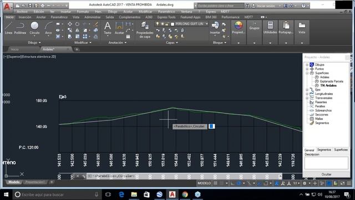Viewport: 355px width, 200px height.
Task: Toggle the layer lock padlock icon
Action: tap(166, 24)
